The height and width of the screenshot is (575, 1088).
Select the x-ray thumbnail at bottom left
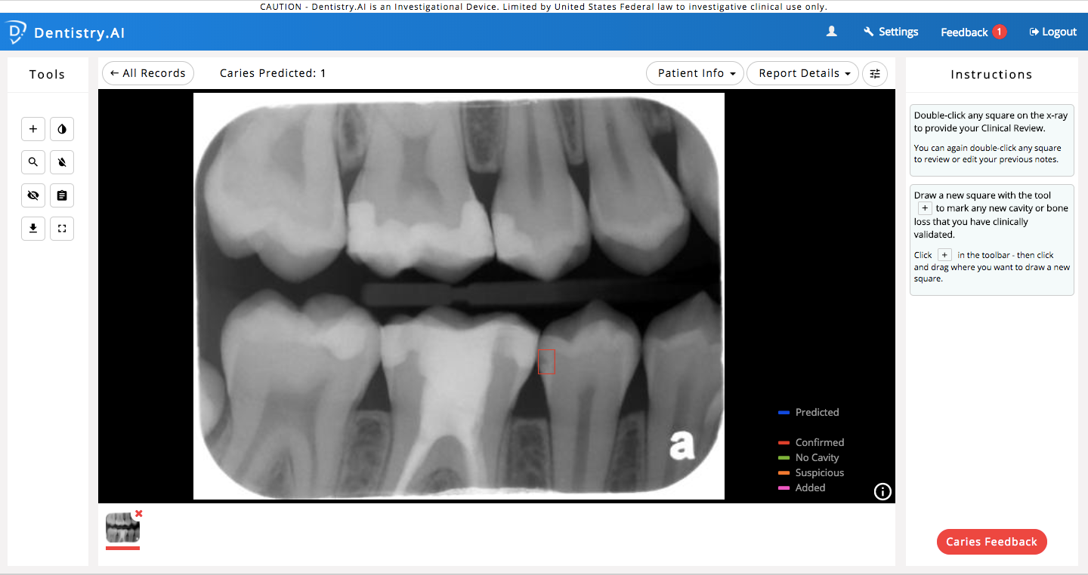(122, 530)
